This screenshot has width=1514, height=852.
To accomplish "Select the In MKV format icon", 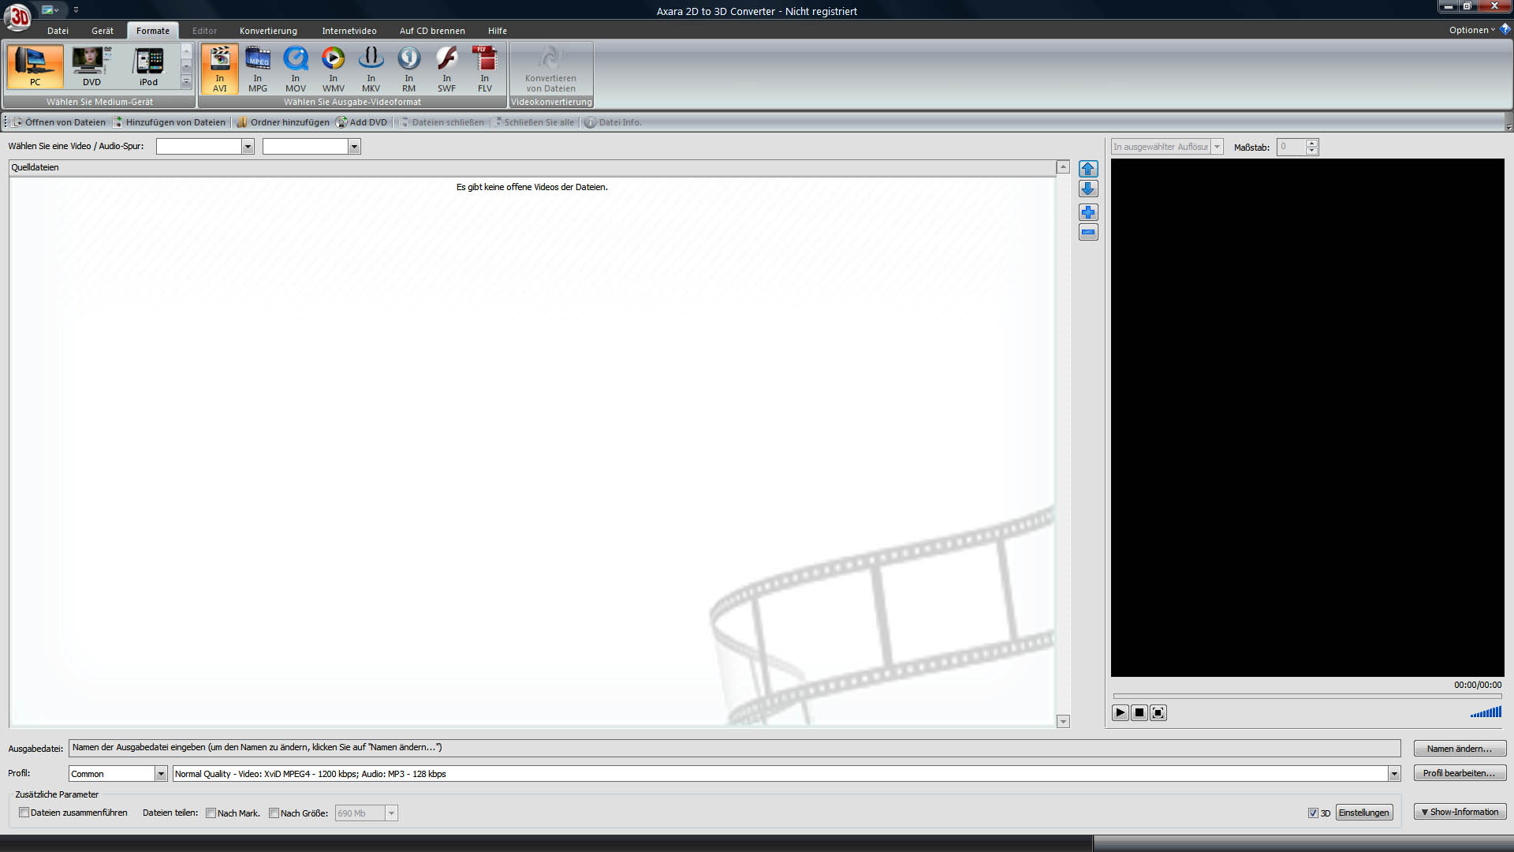I will (371, 69).
